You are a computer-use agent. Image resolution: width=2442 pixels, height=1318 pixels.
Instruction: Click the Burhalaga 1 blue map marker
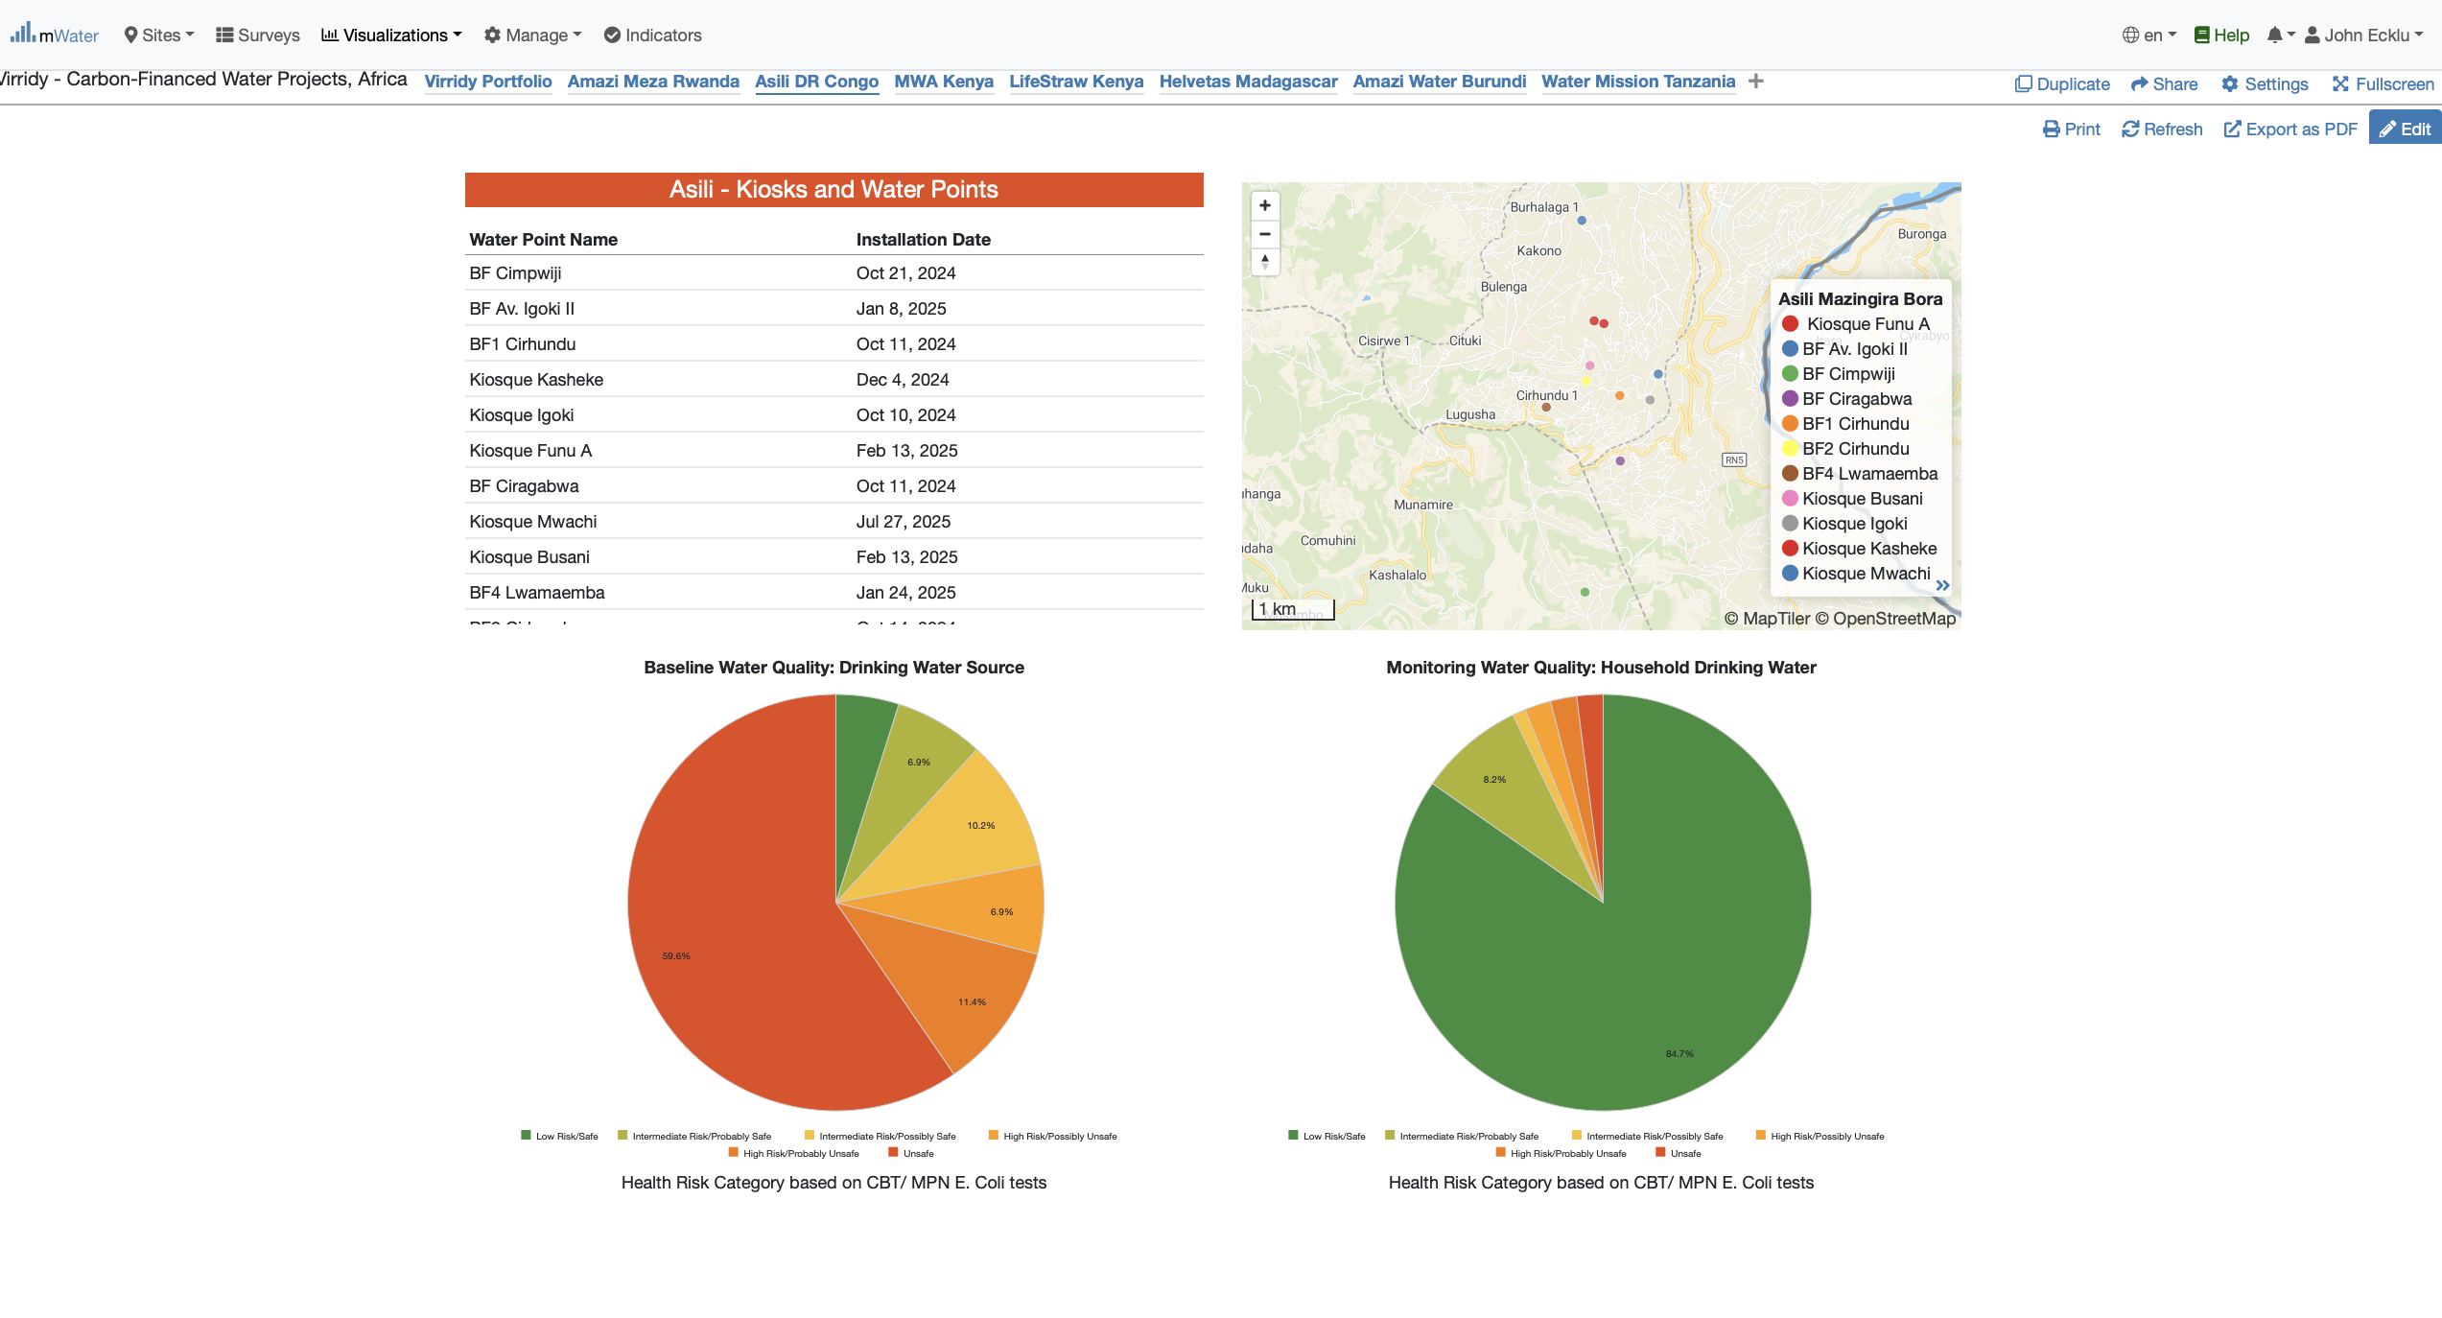pyautogui.click(x=1582, y=221)
